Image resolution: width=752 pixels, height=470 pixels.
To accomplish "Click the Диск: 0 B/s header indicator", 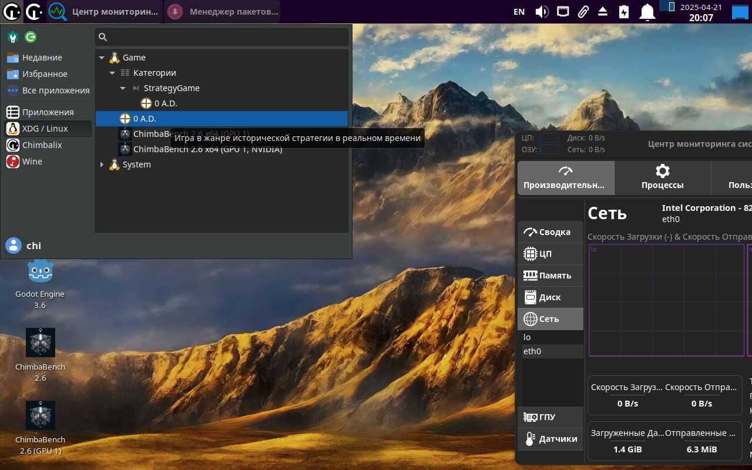I will point(586,138).
